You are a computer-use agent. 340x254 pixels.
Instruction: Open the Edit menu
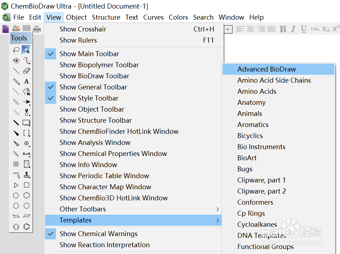[35, 17]
